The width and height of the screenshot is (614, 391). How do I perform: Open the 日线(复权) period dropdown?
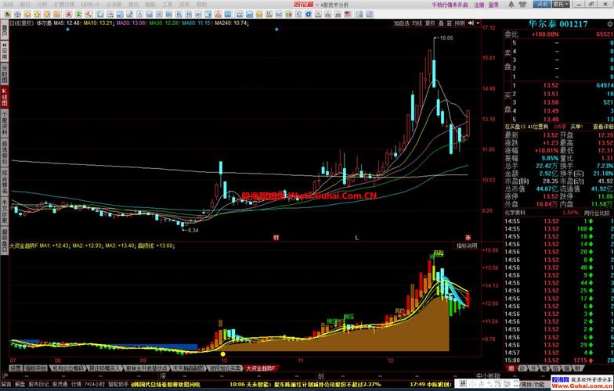pos(21,23)
